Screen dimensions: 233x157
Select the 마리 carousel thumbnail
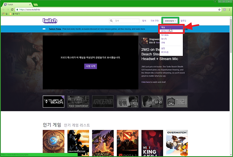[152, 102]
